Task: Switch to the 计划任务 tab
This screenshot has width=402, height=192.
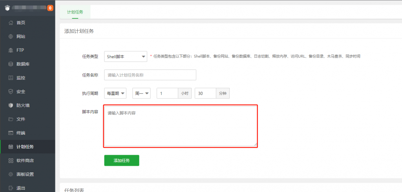Action: (x=75, y=12)
